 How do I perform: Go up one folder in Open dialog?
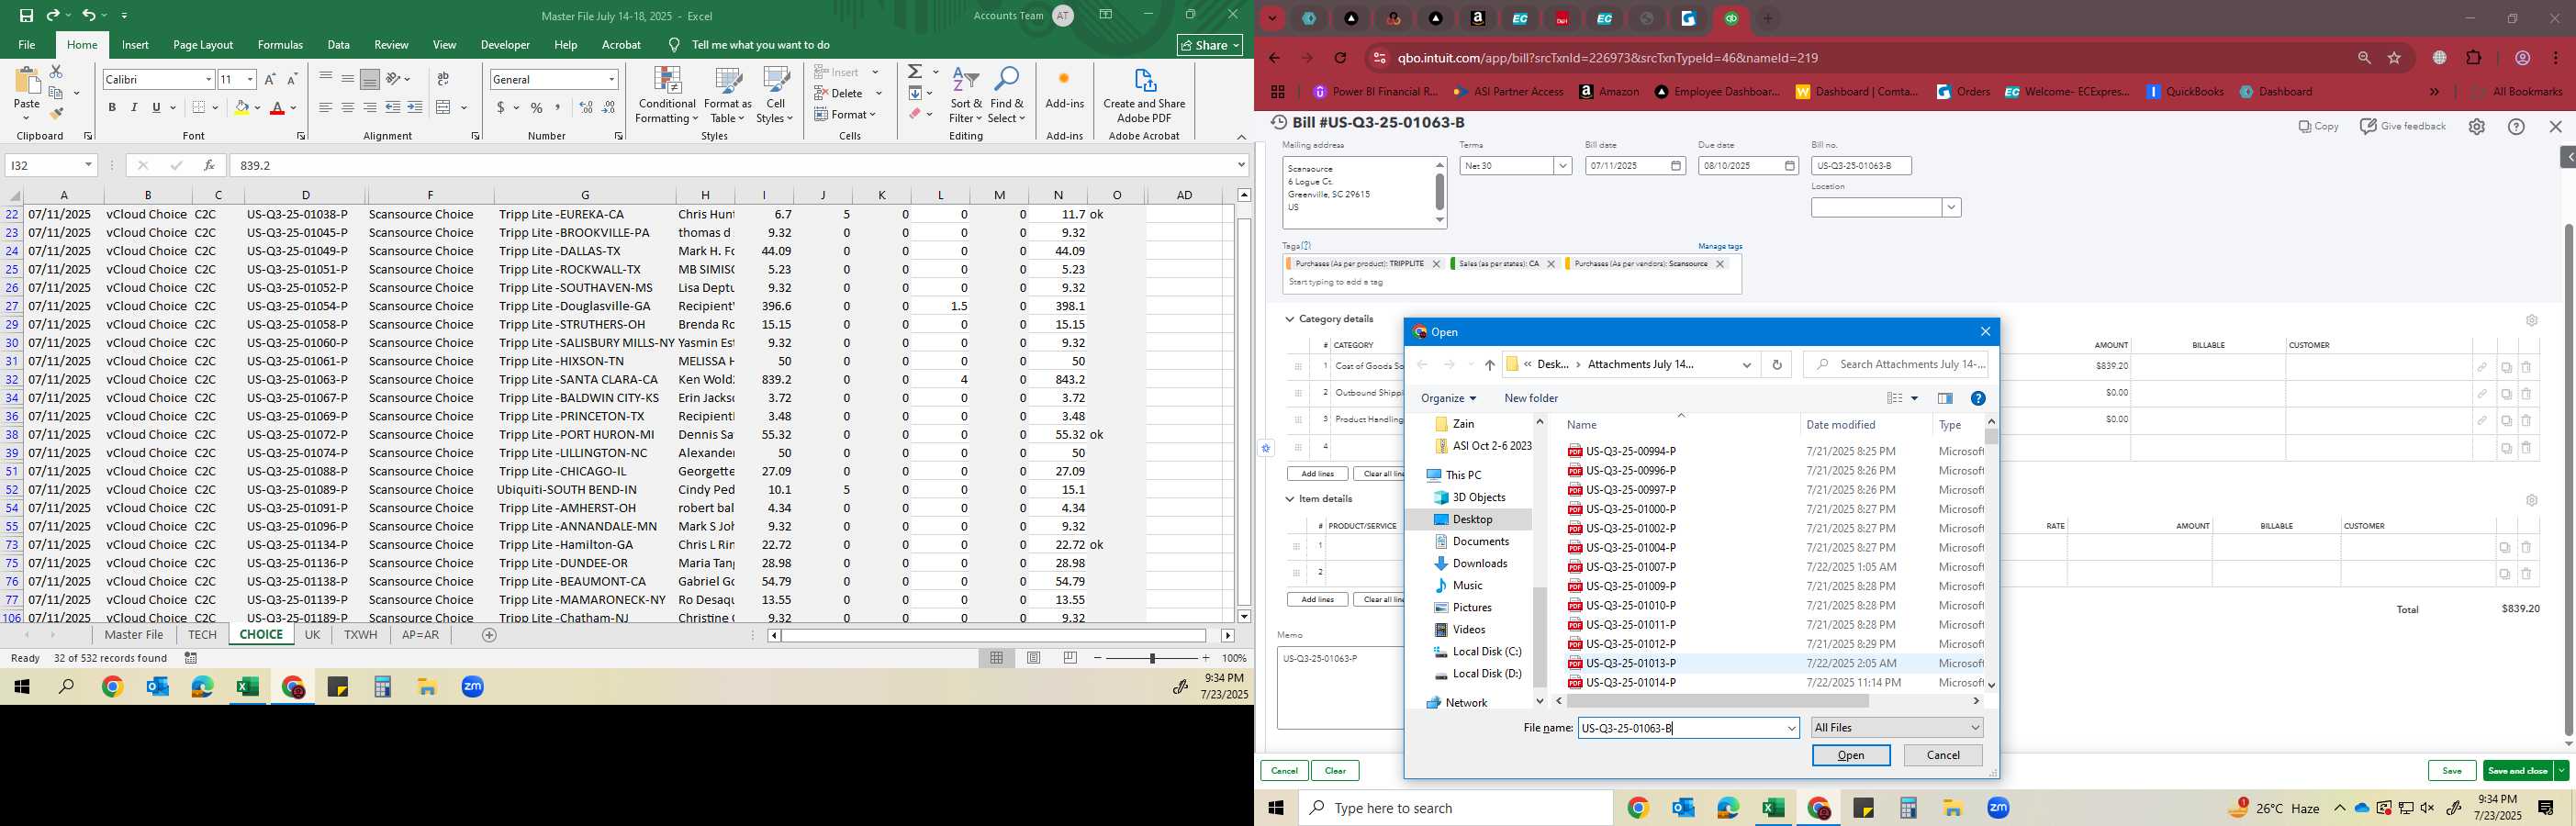[1489, 365]
